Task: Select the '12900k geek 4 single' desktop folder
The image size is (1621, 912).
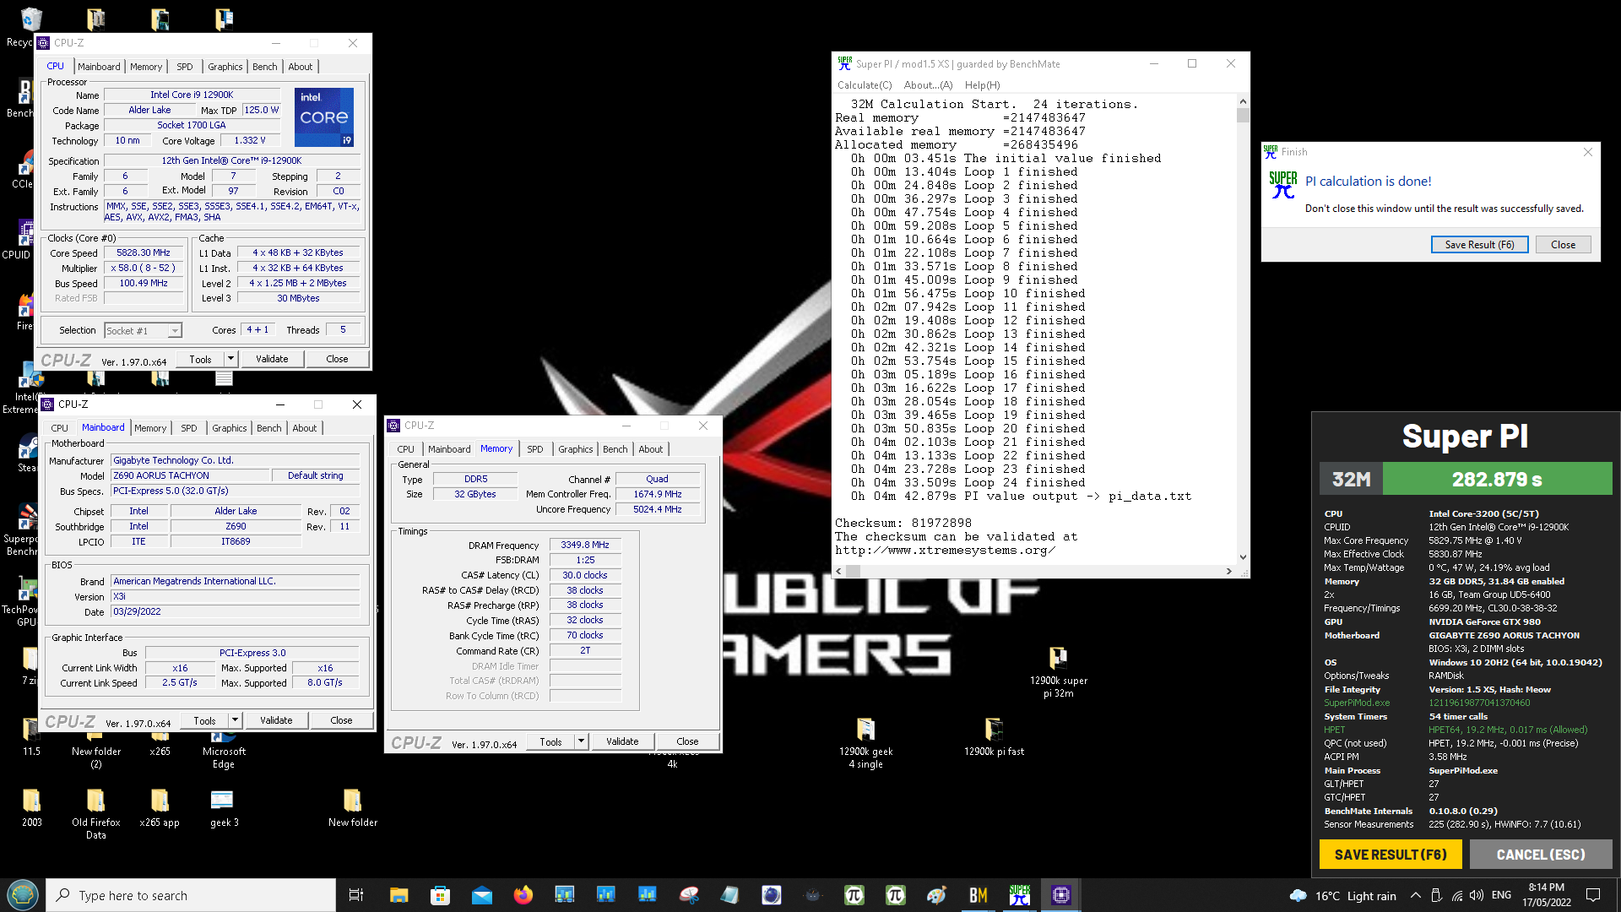Action: tap(865, 742)
